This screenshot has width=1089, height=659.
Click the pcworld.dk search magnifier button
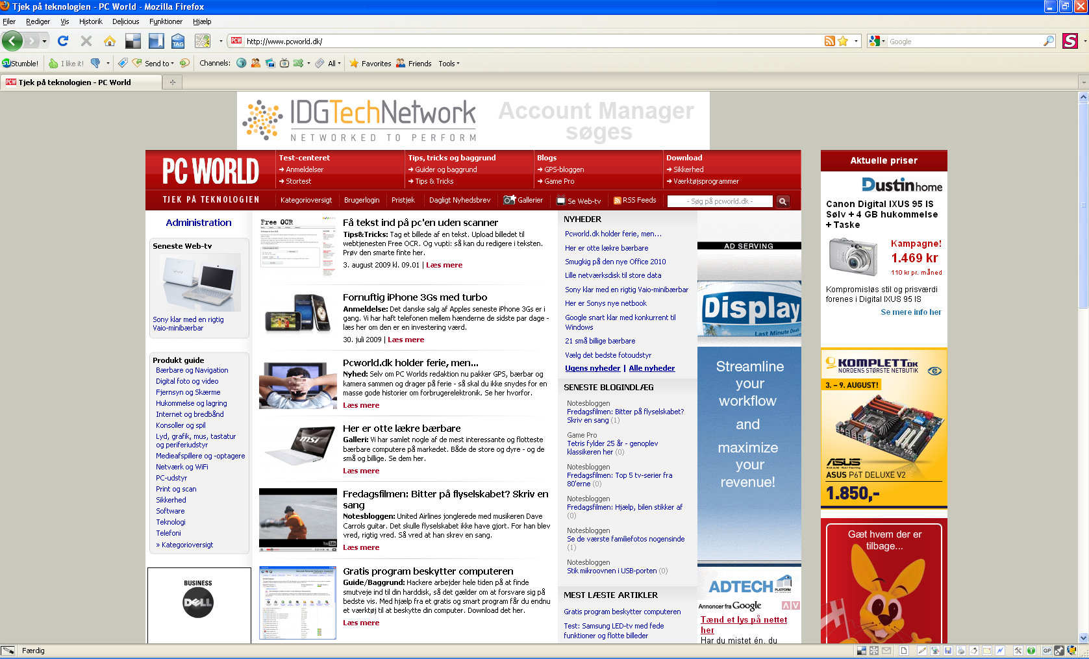pos(783,201)
